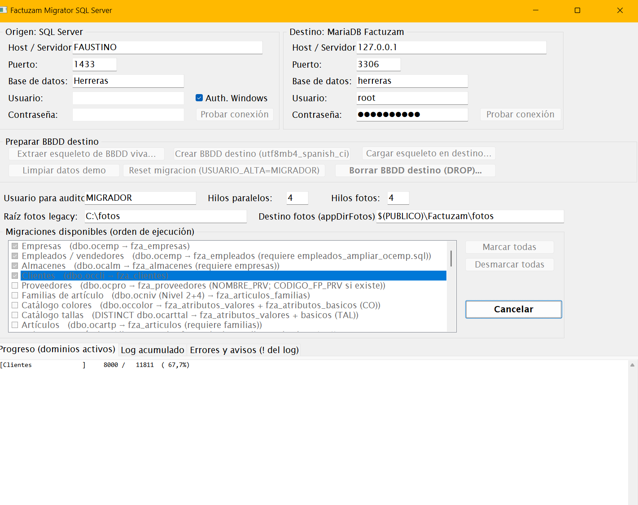This screenshot has height=505, width=638.
Task: Focus the Destino fotos (appDirFotos) field
Action: (470, 216)
